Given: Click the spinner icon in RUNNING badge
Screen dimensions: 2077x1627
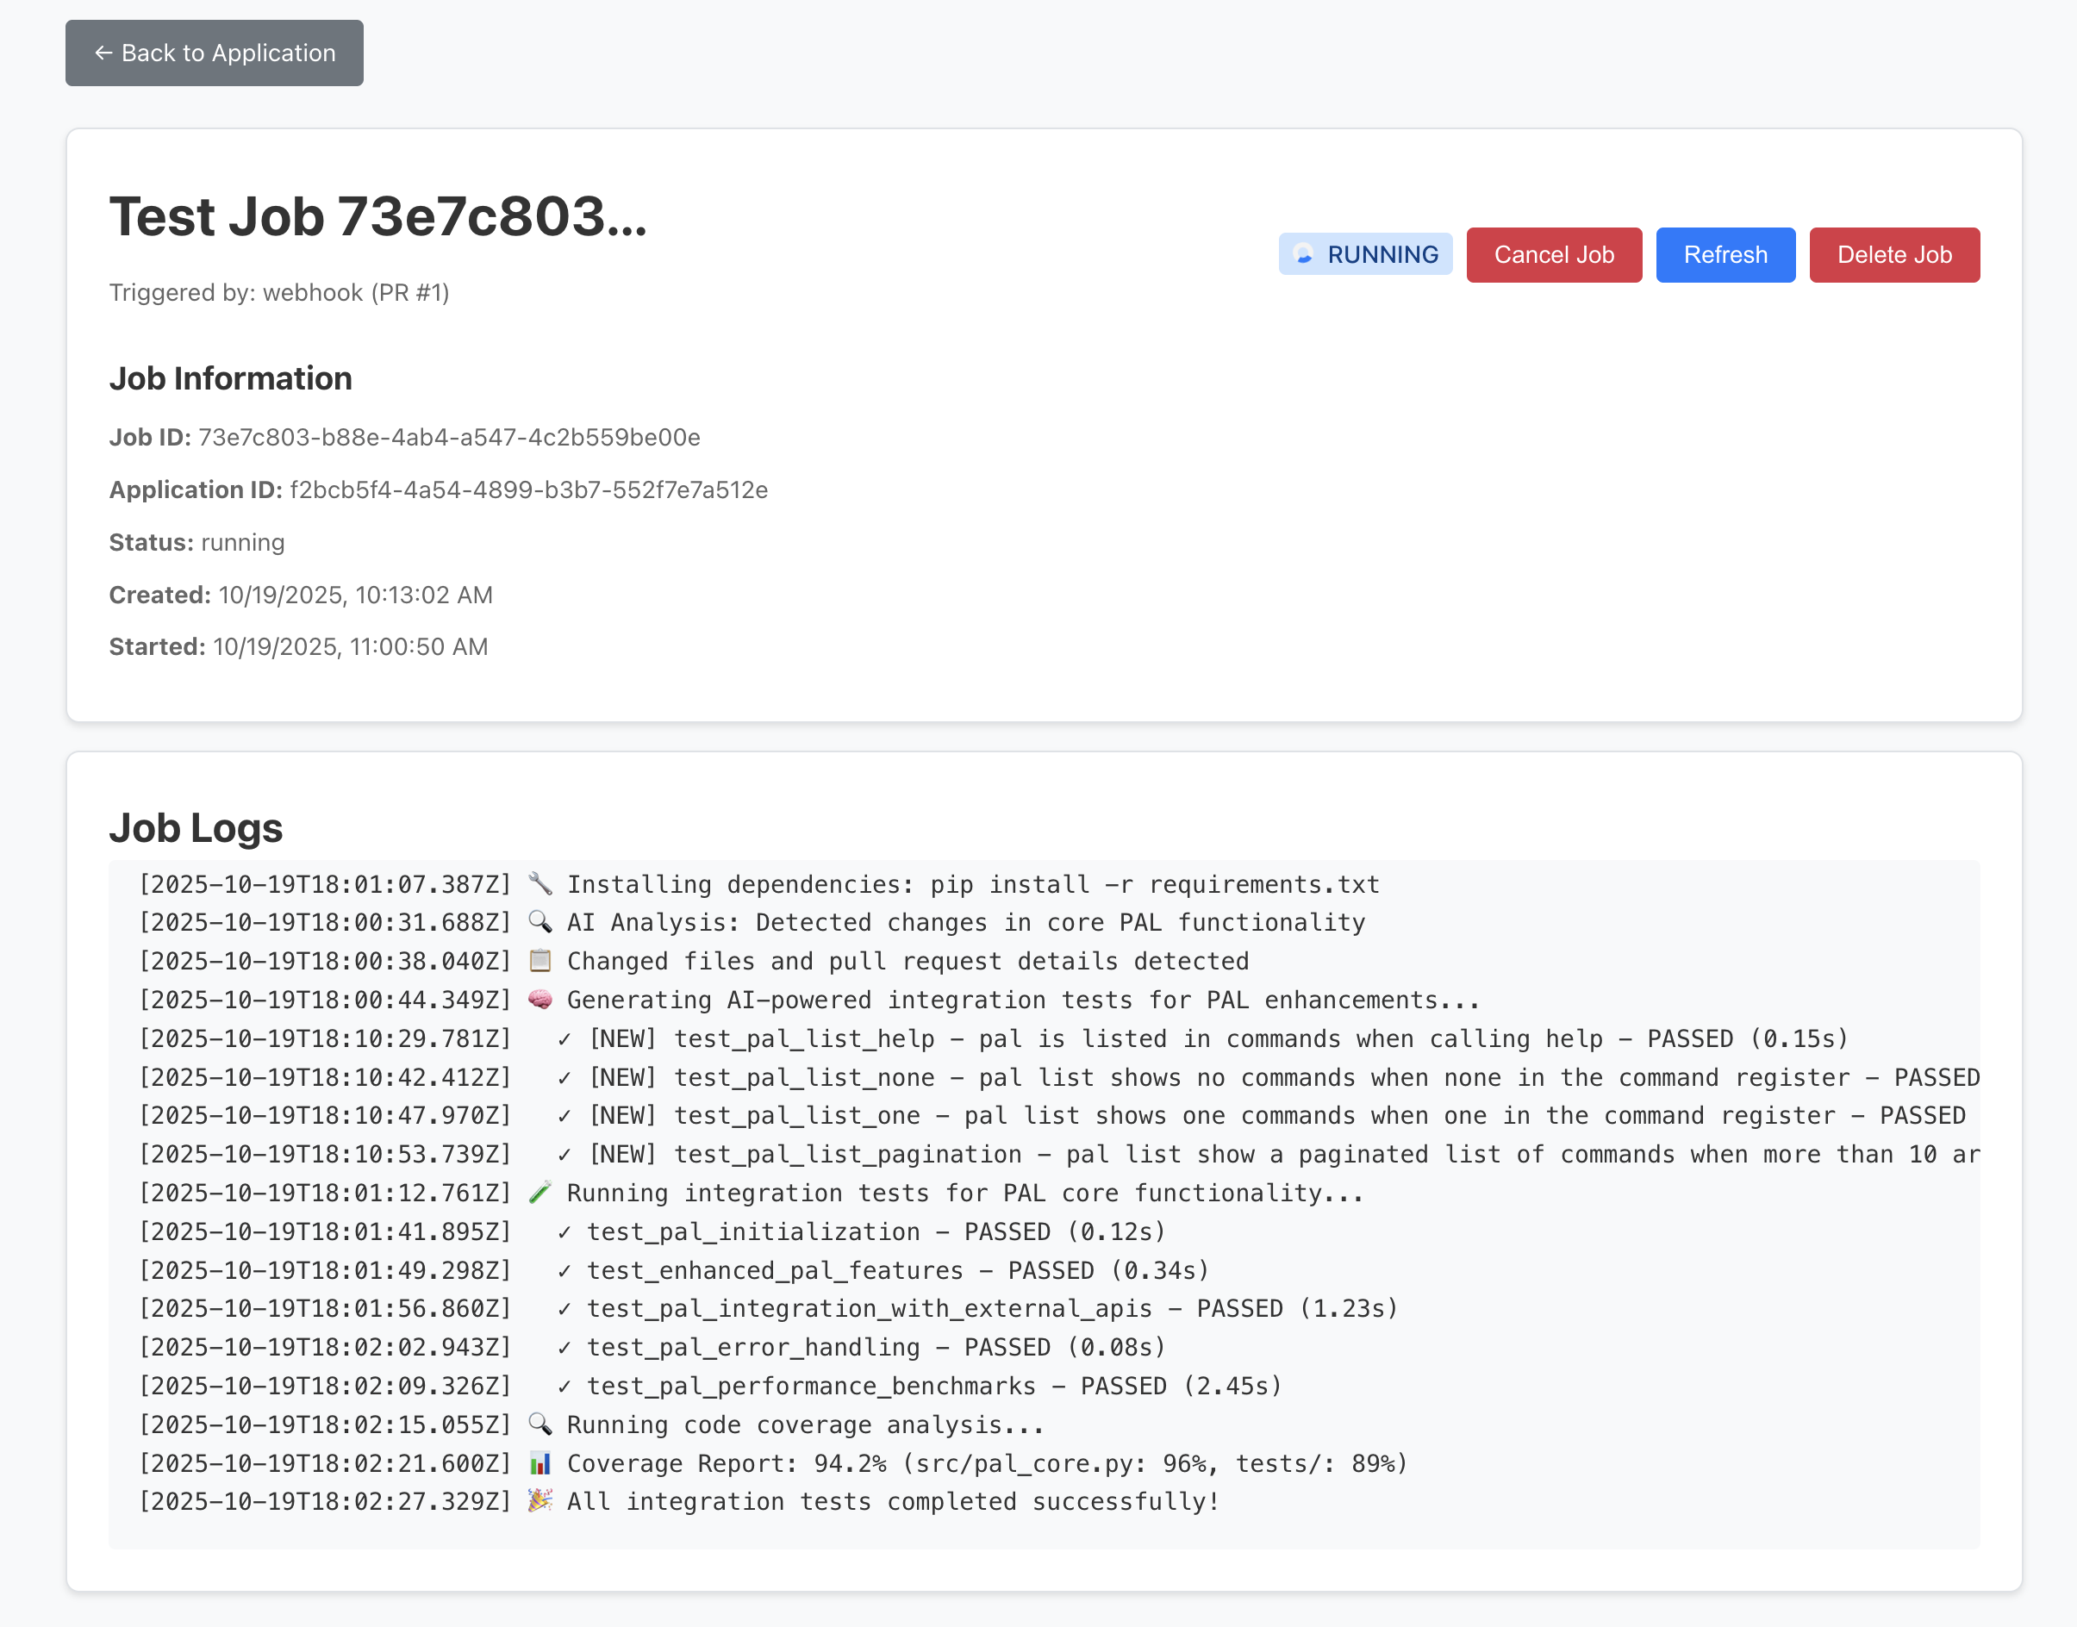Looking at the screenshot, I should 1303,254.
